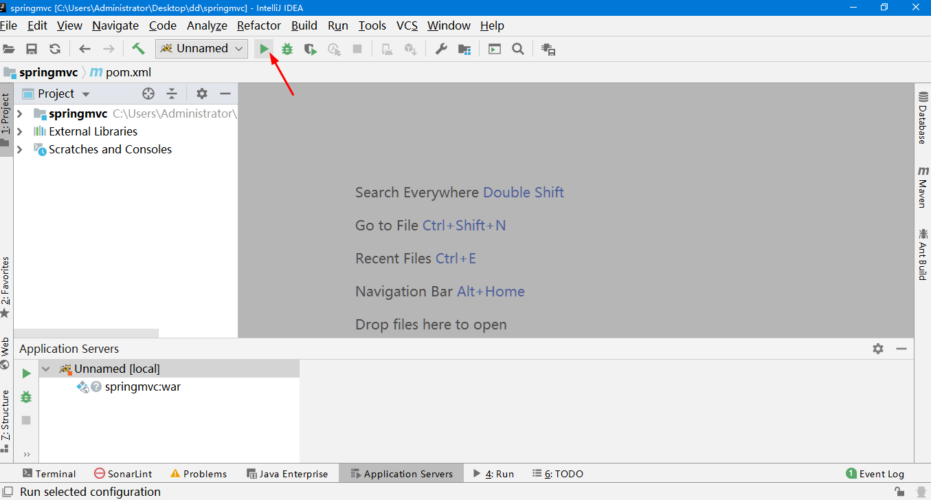Open the Terminal tool window tab

49,474
